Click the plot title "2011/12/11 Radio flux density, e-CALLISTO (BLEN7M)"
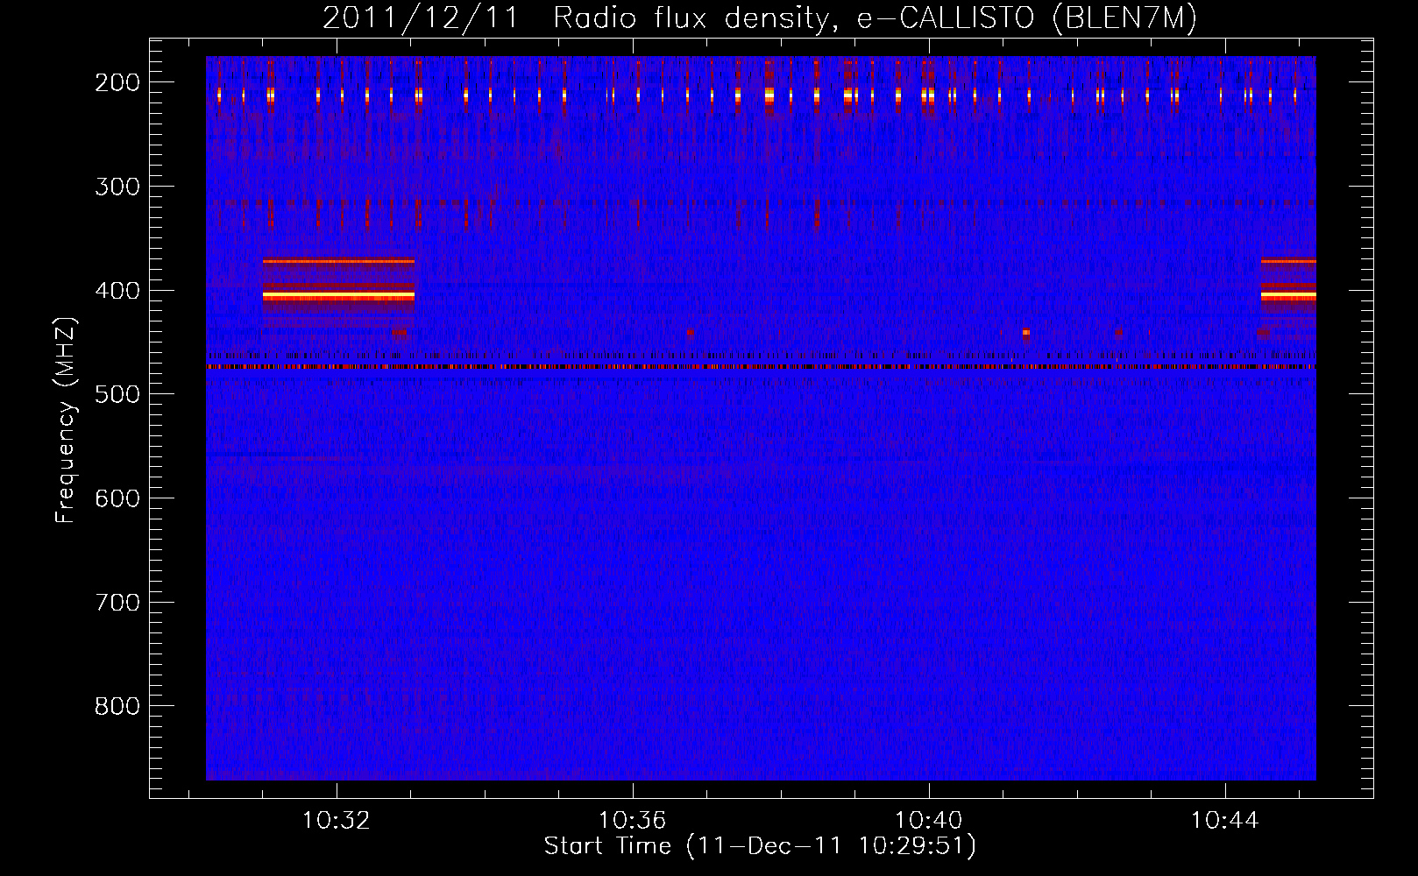The image size is (1418, 876). [x=760, y=18]
